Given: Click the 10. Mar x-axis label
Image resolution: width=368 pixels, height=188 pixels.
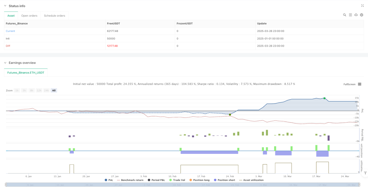Looking at the screenshot, I should click(x=287, y=176).
